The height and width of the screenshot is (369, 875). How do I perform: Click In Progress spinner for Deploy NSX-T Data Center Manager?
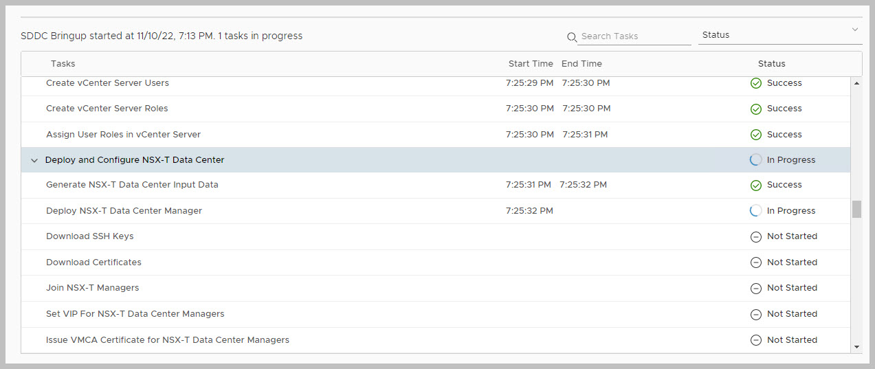tap(755, 211)
